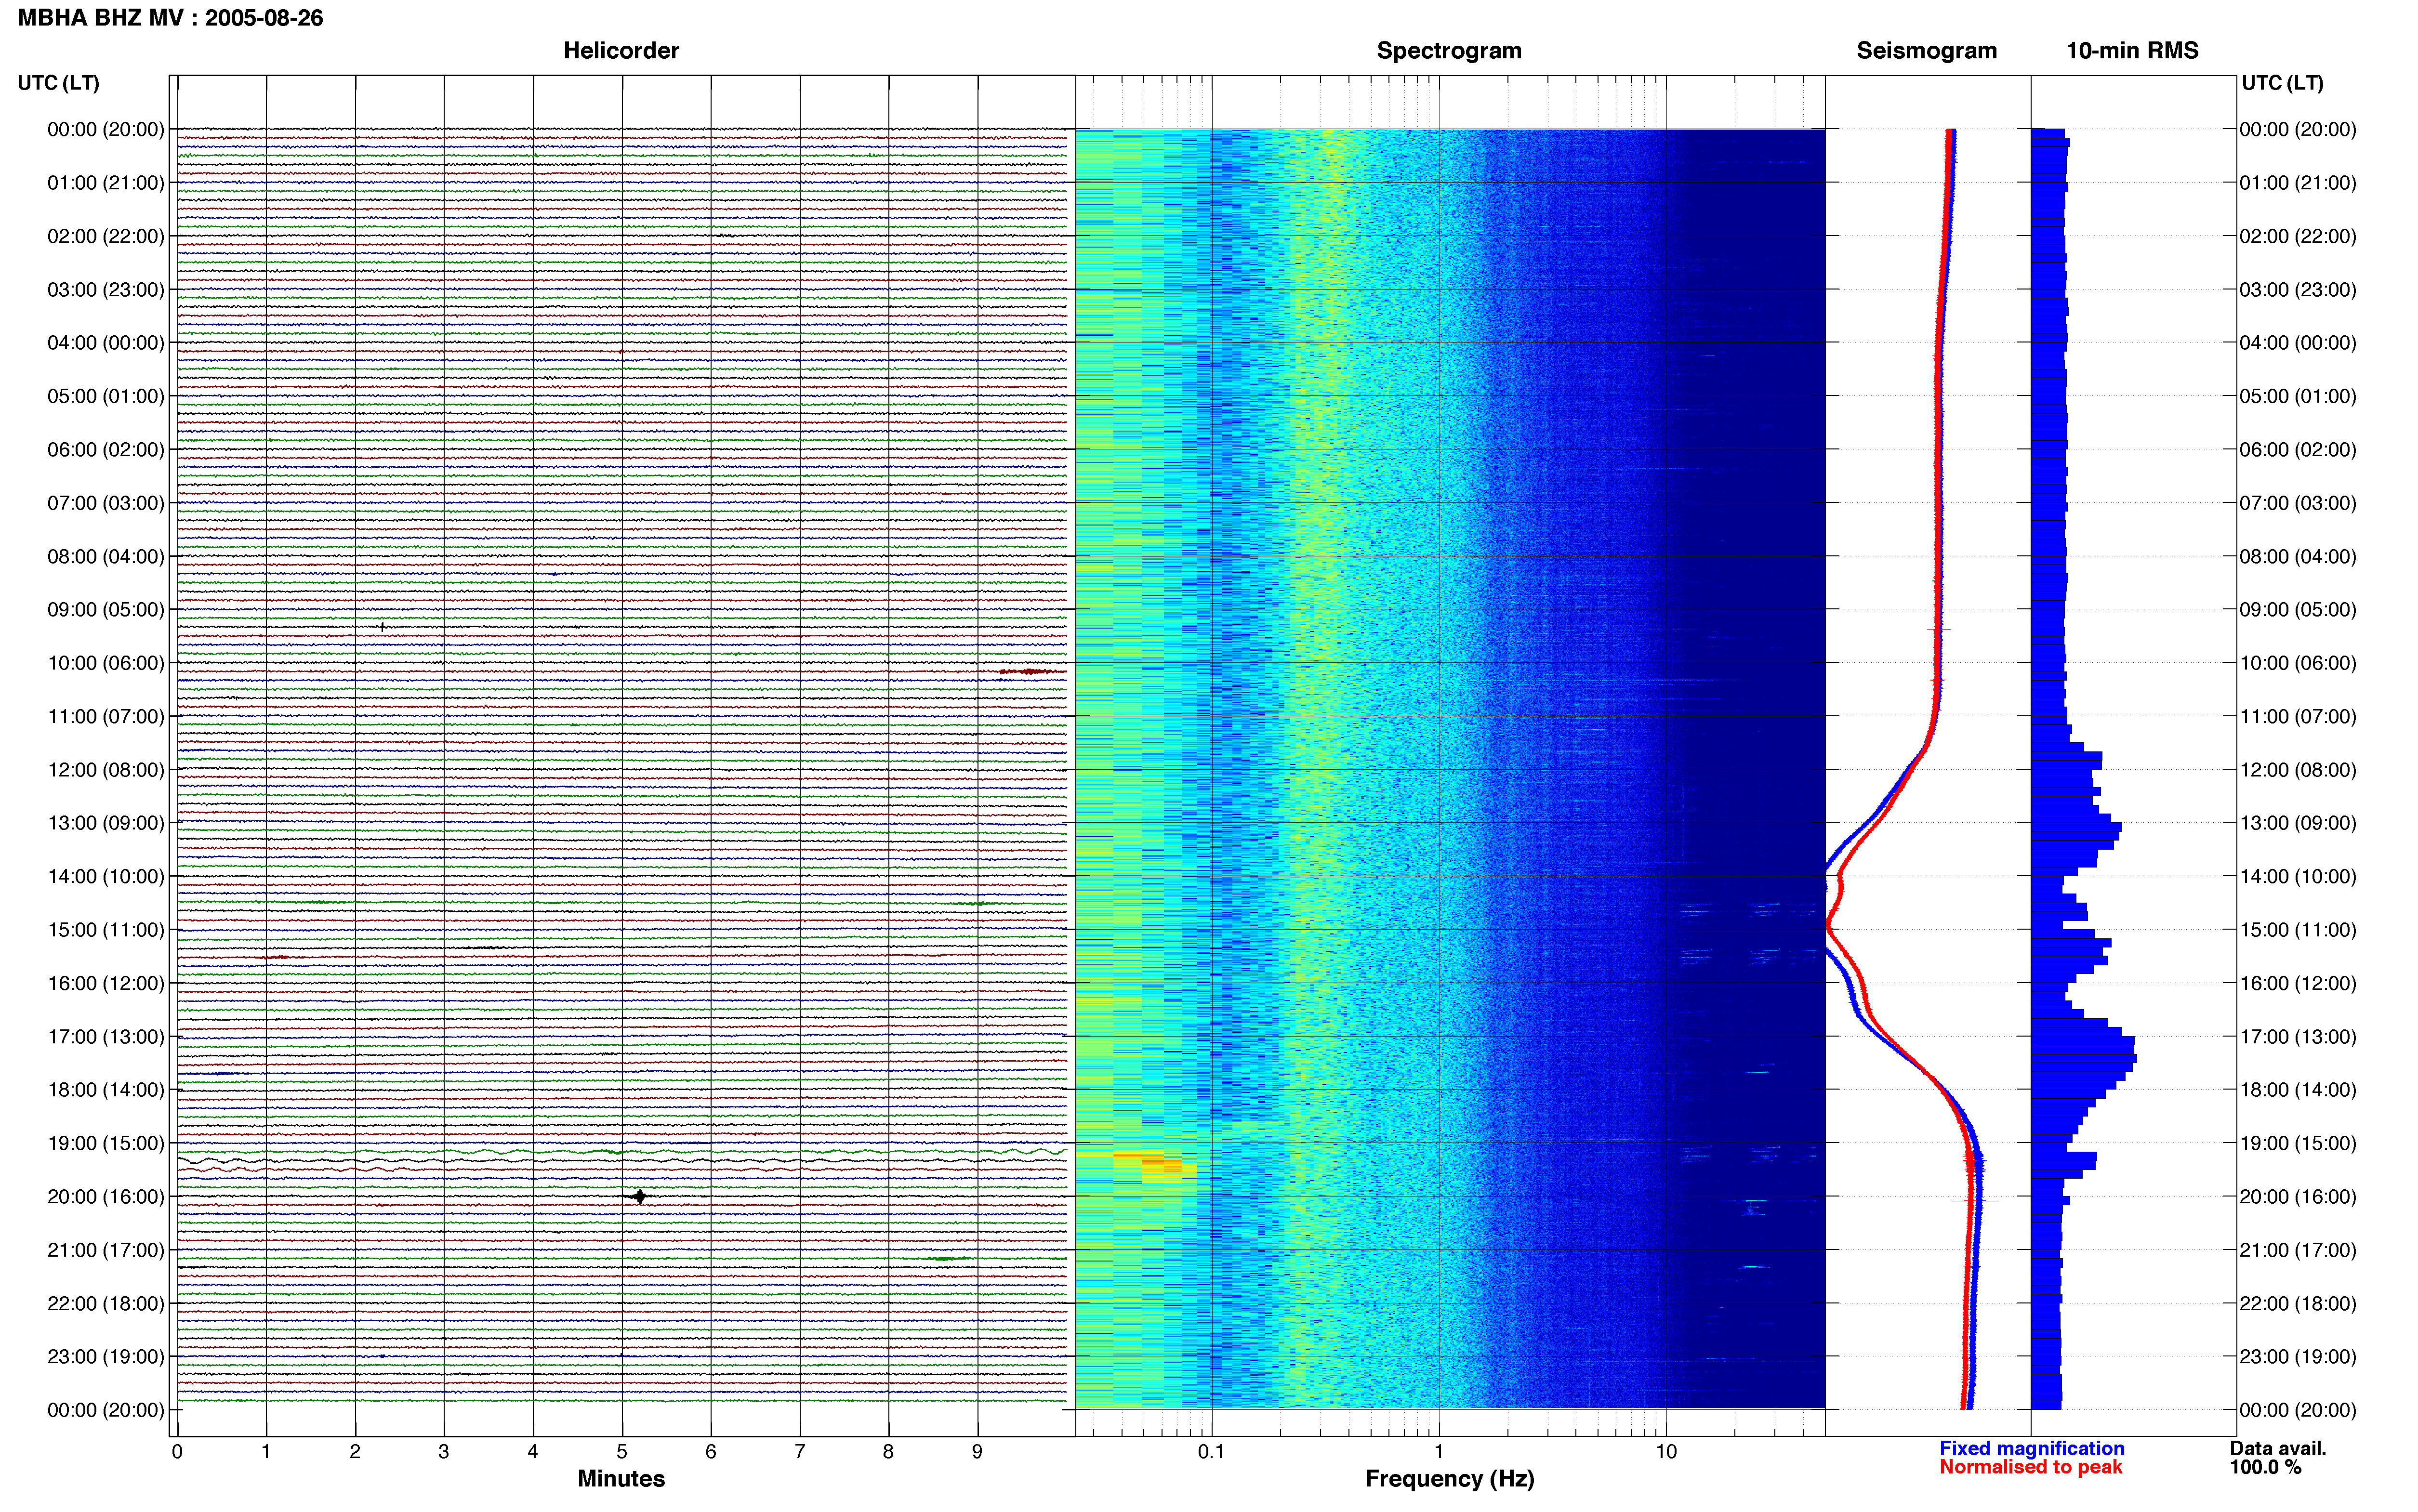Click the helicorder minute tick '5'
The width and height of the screenshot is (2418, 1512).
[622, 1452]
